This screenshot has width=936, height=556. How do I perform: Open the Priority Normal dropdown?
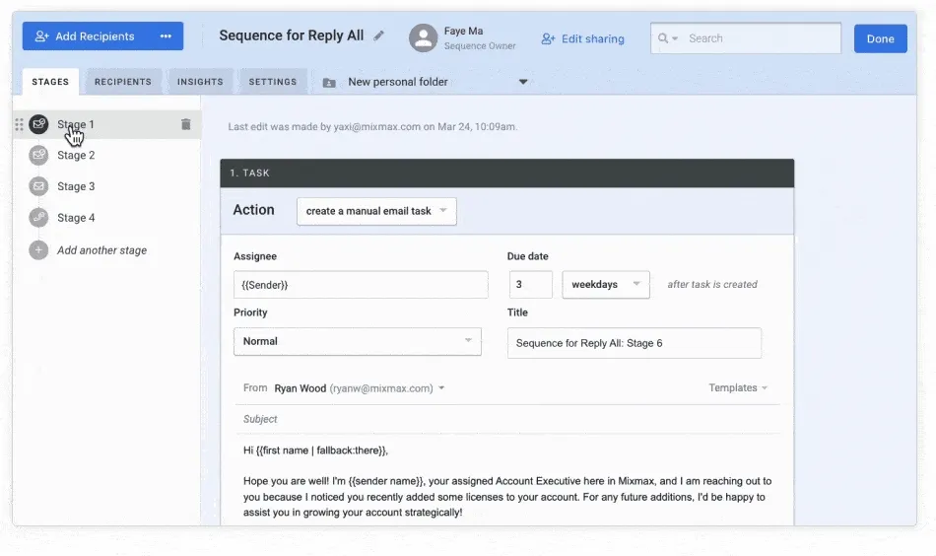point(358,342)
